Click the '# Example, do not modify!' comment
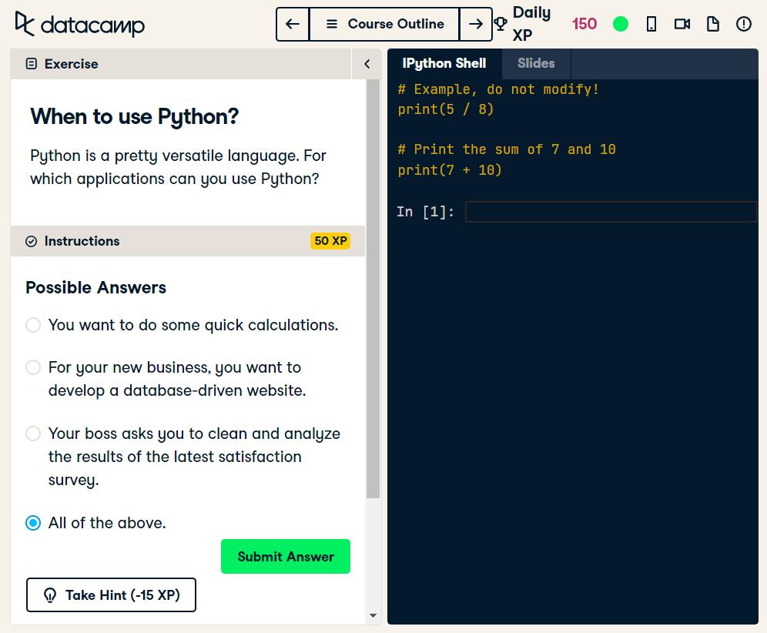 (498, 89)
